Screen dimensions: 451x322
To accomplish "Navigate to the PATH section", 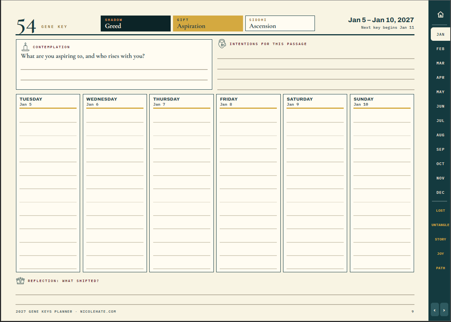I will click(x=441, y=268).
